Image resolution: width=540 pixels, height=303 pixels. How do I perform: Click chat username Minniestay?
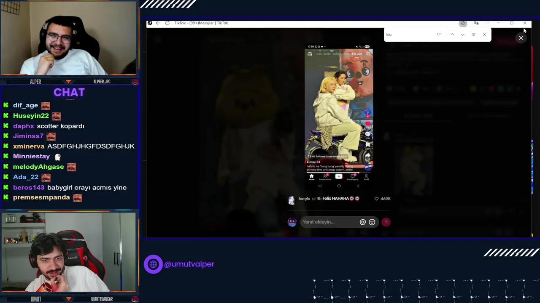coord(31,156)
